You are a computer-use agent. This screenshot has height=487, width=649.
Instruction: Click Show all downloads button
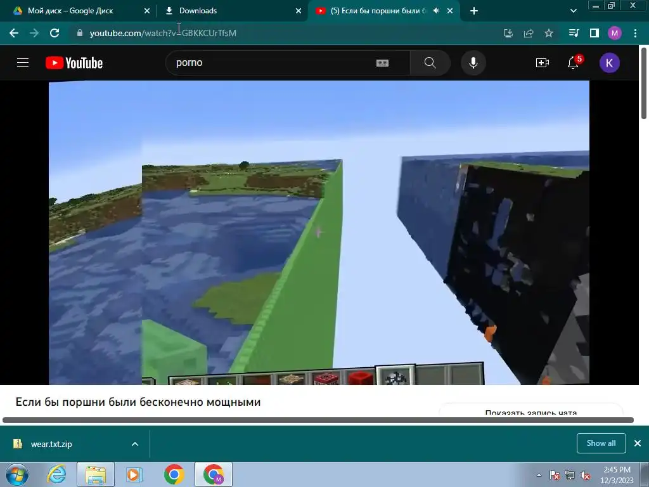click(601, 443)
